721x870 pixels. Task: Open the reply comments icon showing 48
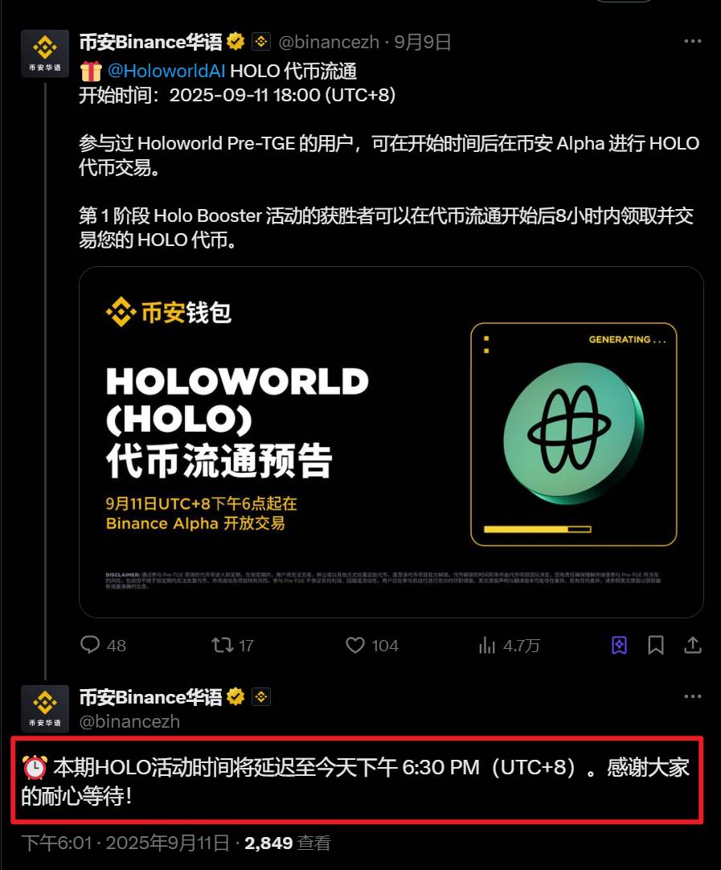click(x=103, y=646)
